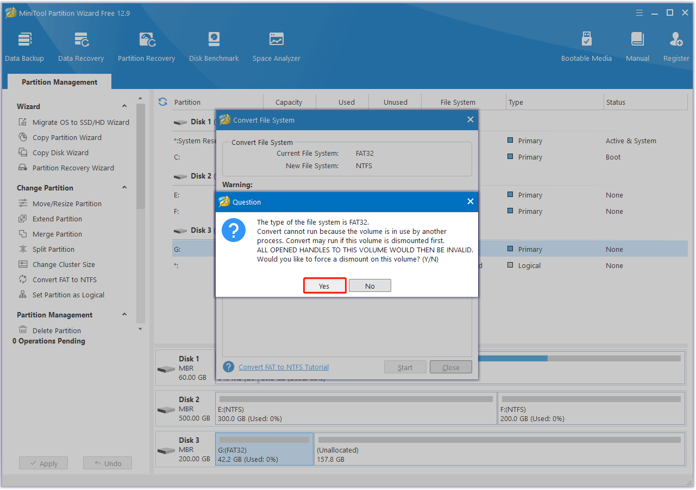Viewport: 696px width, 490px height.
Task: Open Disk Benchmark
Action: coord(214,47)
